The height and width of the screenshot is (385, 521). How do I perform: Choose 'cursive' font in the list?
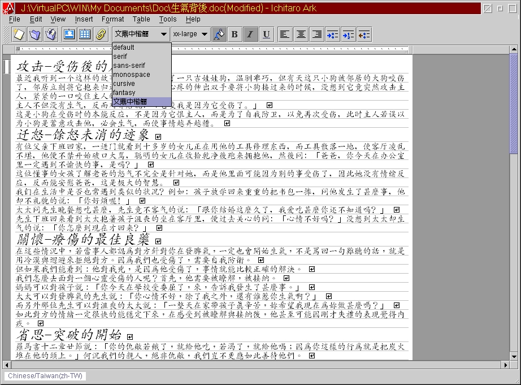click(x=142, y=83)
